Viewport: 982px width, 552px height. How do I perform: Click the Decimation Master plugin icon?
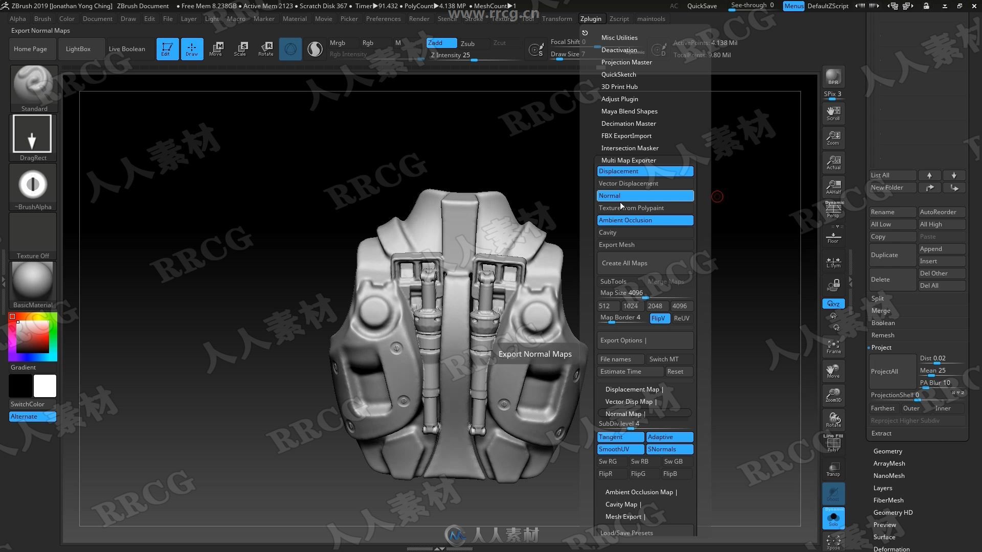click(x=629, y=123)
